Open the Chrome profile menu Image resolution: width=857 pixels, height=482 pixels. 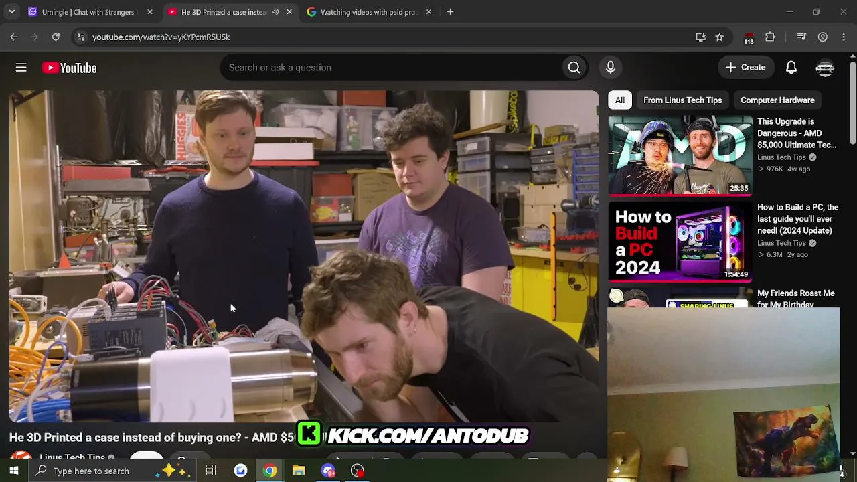click(x=823, y=37)
